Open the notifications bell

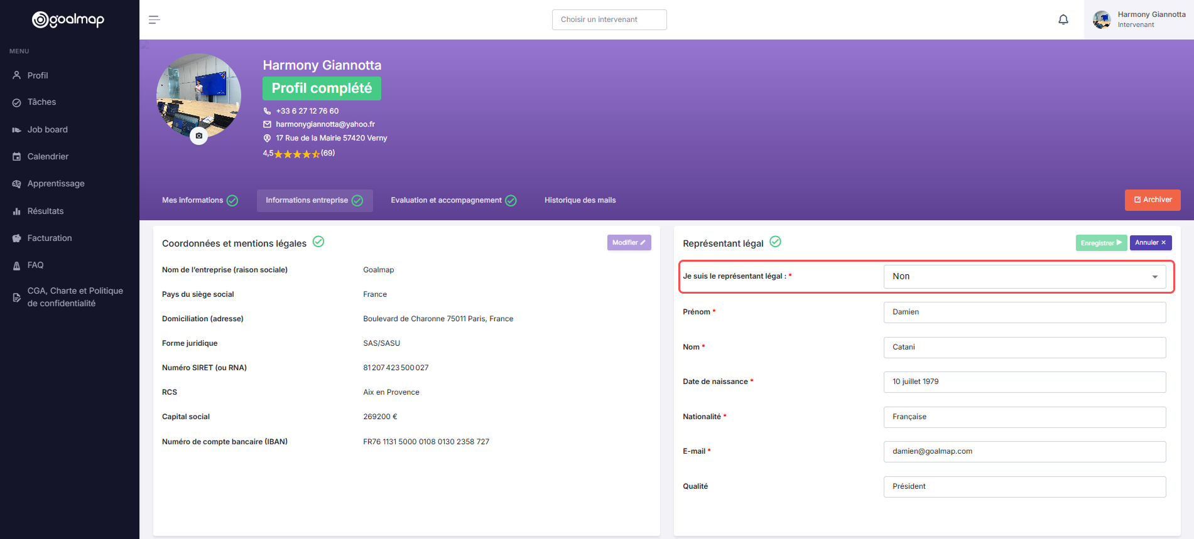(x=1063, y=19)
